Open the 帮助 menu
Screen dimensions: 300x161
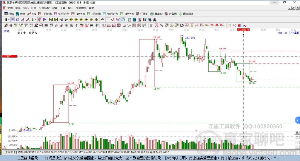(x=92, y=8)
